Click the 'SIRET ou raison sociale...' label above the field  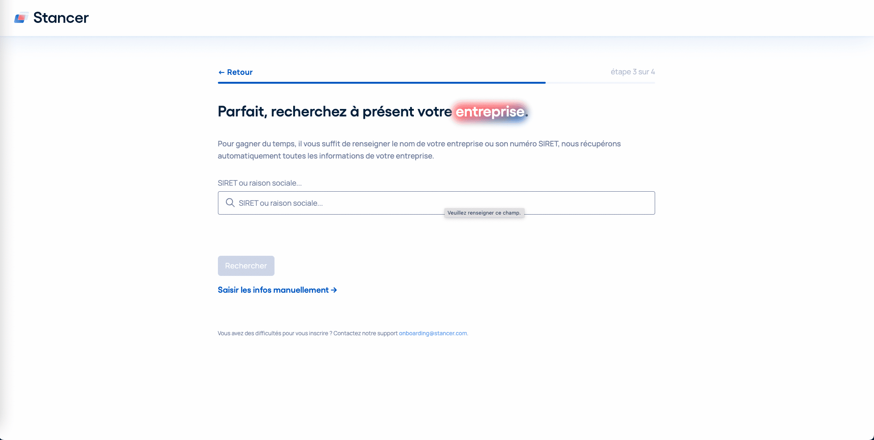point(260,183)
